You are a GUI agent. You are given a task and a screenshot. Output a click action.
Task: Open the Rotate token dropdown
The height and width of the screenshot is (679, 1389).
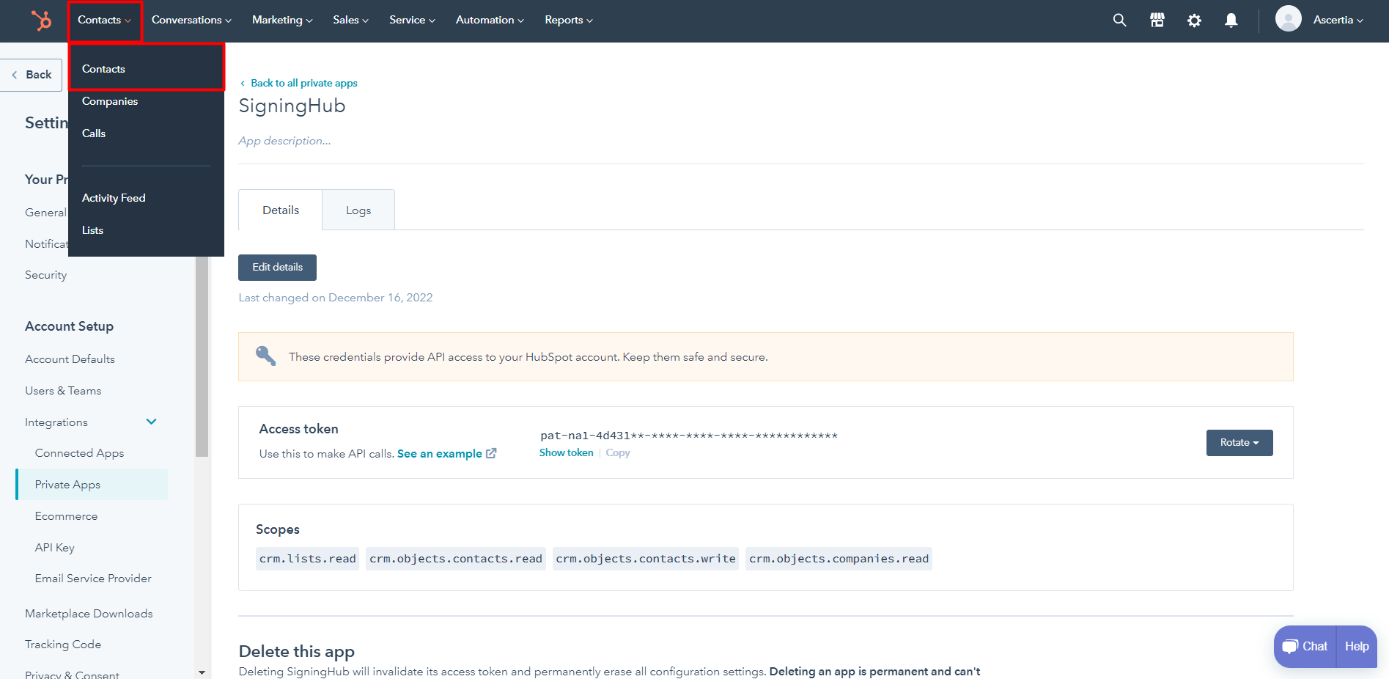pyautogui.click(x=1239, y=443)
